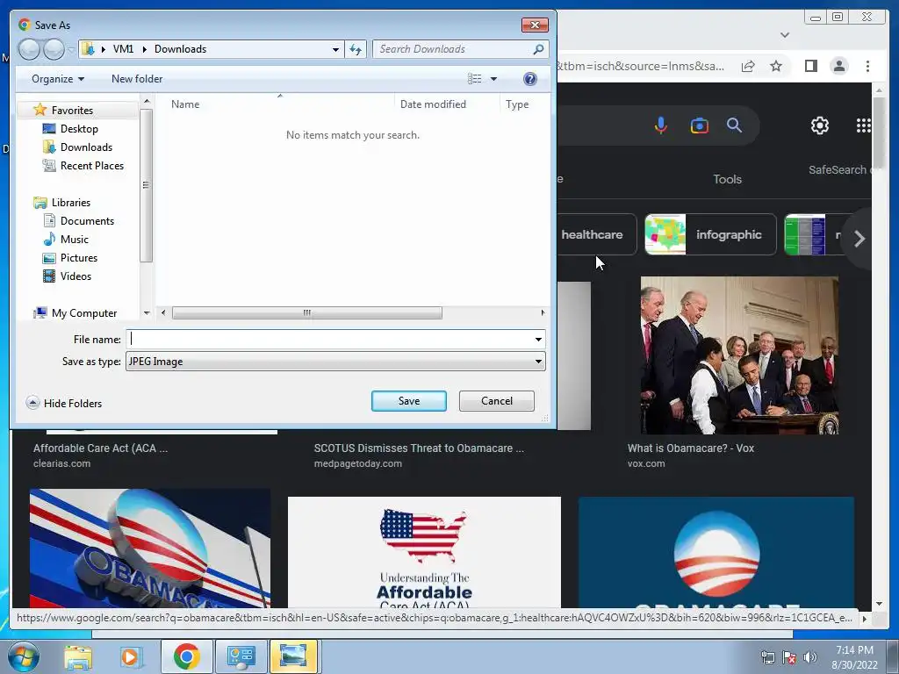
Task: Select Libraries in the navigation pane
Action: pyautogui.click(x=70, y=203)
